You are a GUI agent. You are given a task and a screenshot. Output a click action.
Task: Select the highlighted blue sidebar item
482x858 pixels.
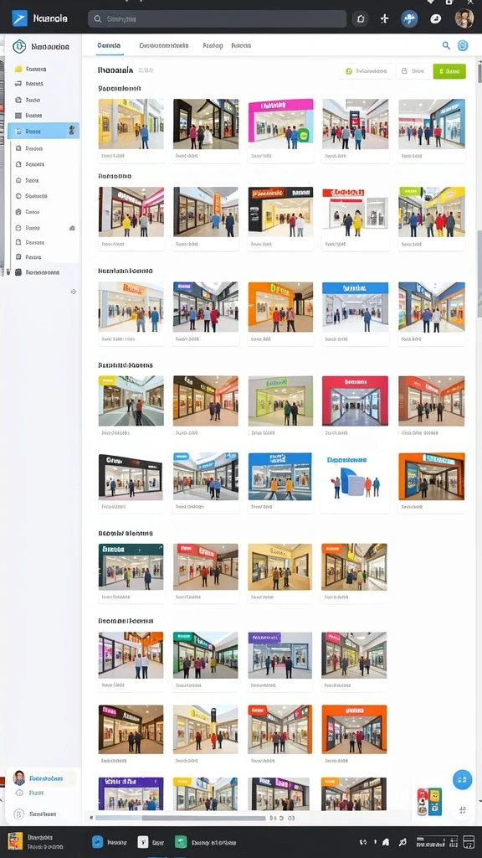tap(44, 131)
